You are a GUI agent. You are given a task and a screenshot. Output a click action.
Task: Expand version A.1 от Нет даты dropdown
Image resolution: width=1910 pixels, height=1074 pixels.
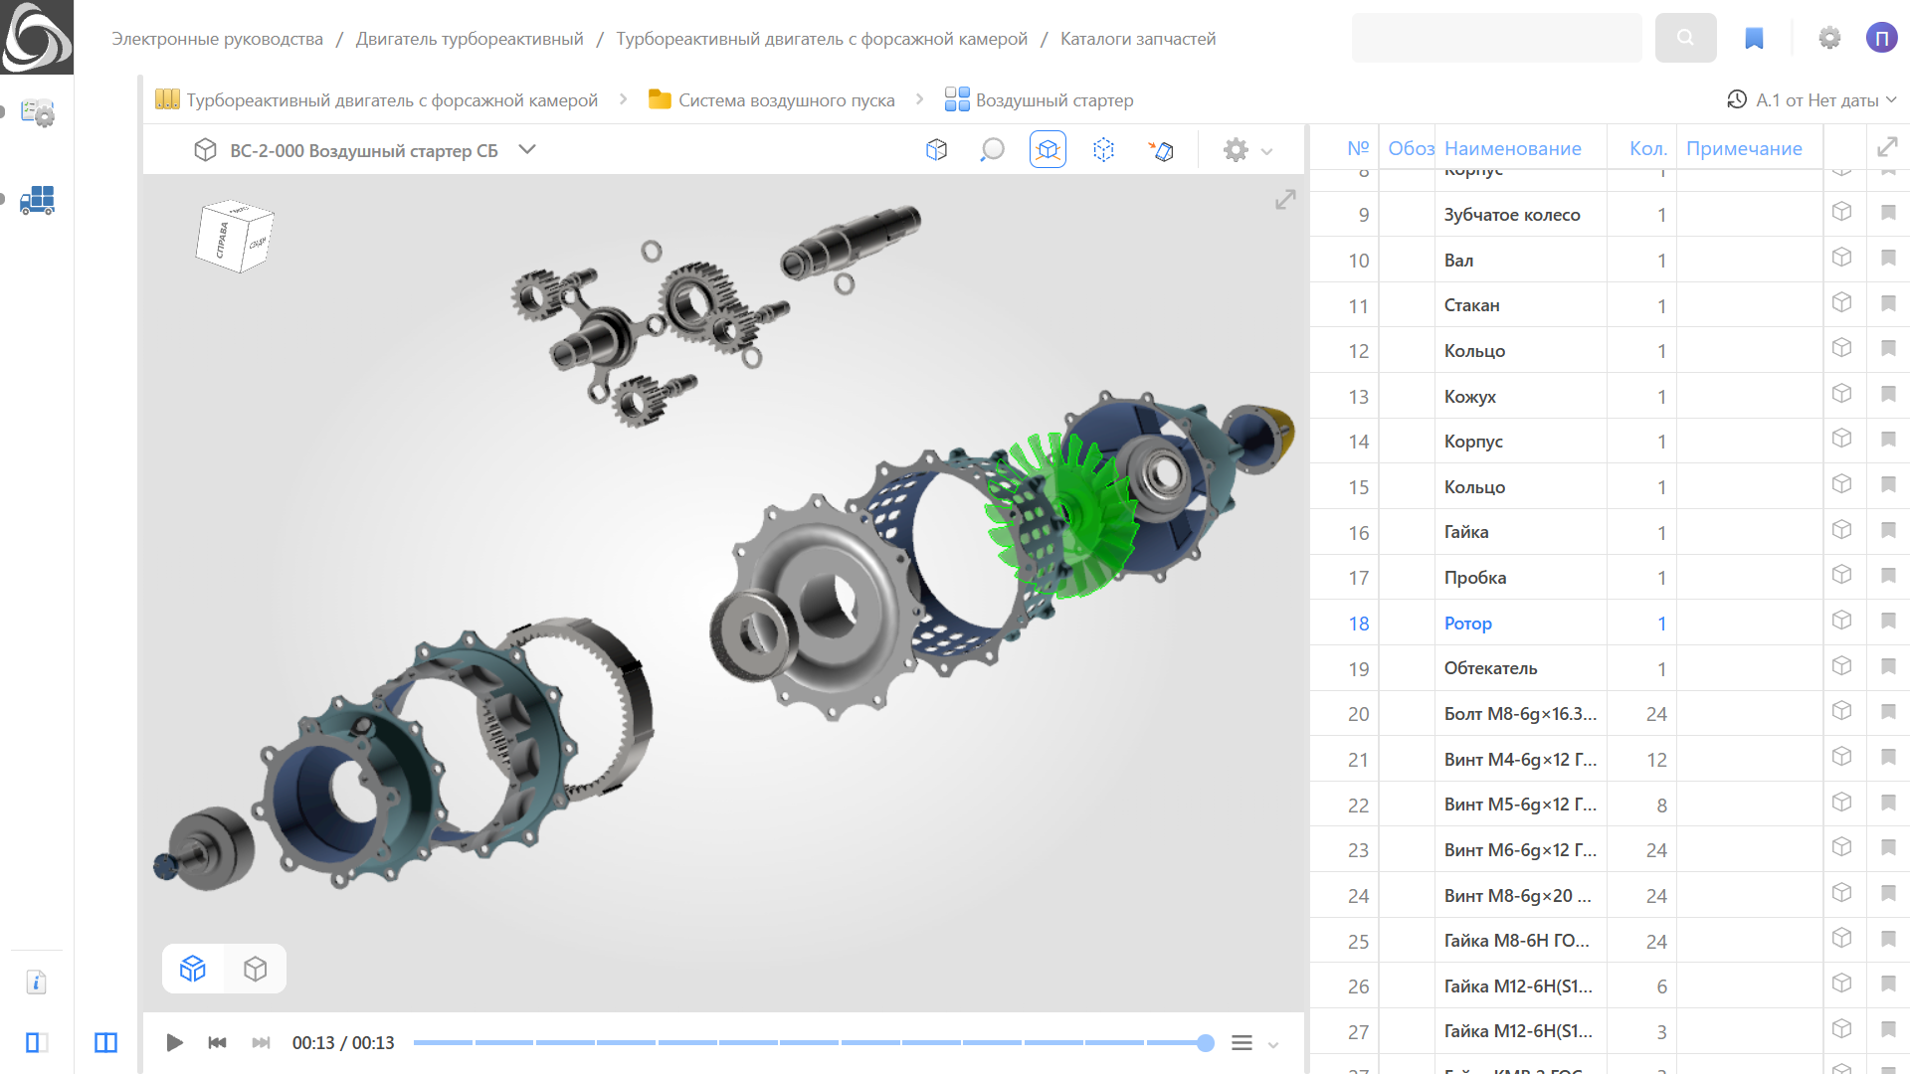[x=1813, y=99]
